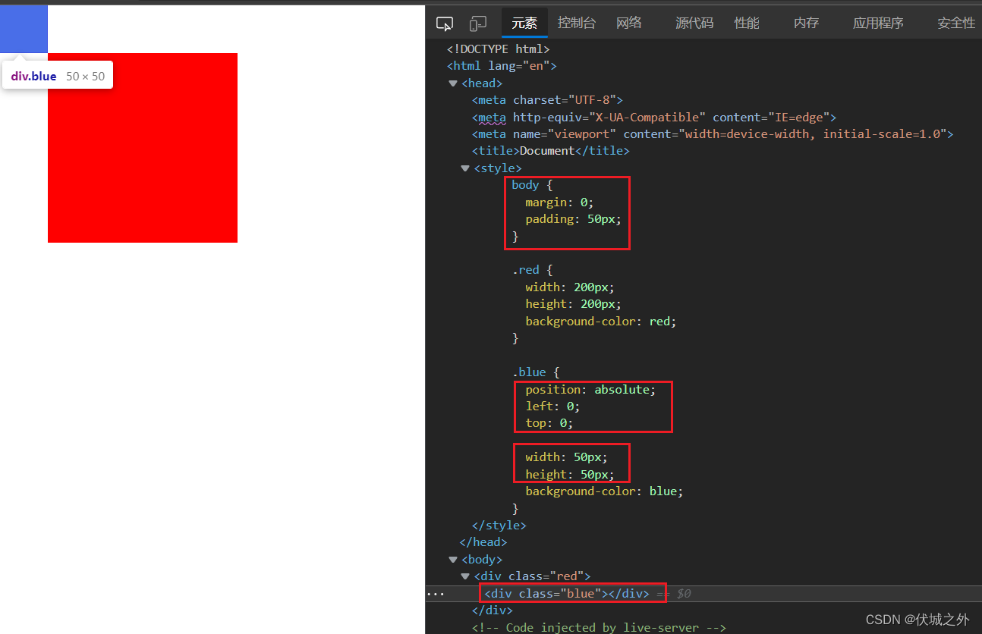The height and width of the screenshot is (634, 982).
Task: Switch to the 控制台 tab
Action: (x=577, y=23)
